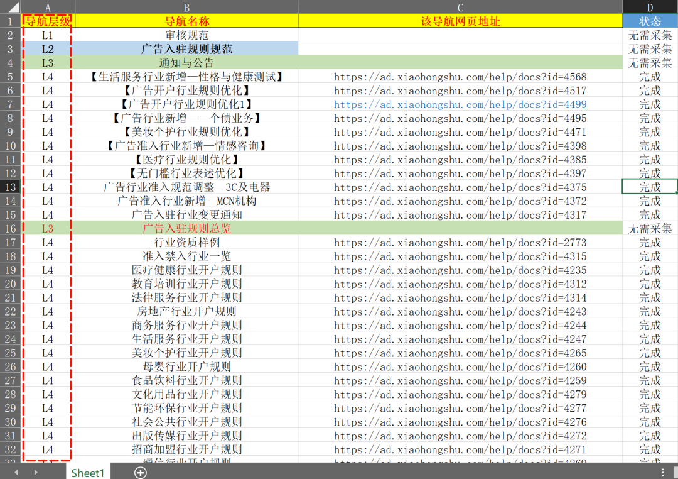
Task: Click the blue 状态 header cell
Action: tap(650, 21)
